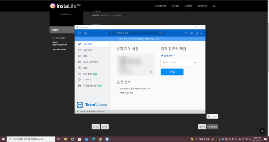Click the TeamViewer taskbar icon
The image size is (269, 142).
pyautogui.click(x=107, y=139)
